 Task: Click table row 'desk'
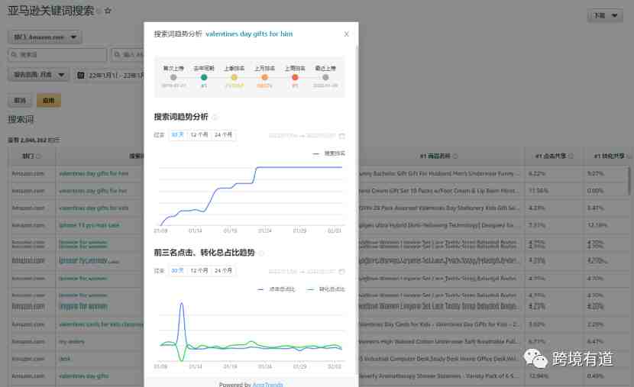pyautogui.click(x=65, y=359)
